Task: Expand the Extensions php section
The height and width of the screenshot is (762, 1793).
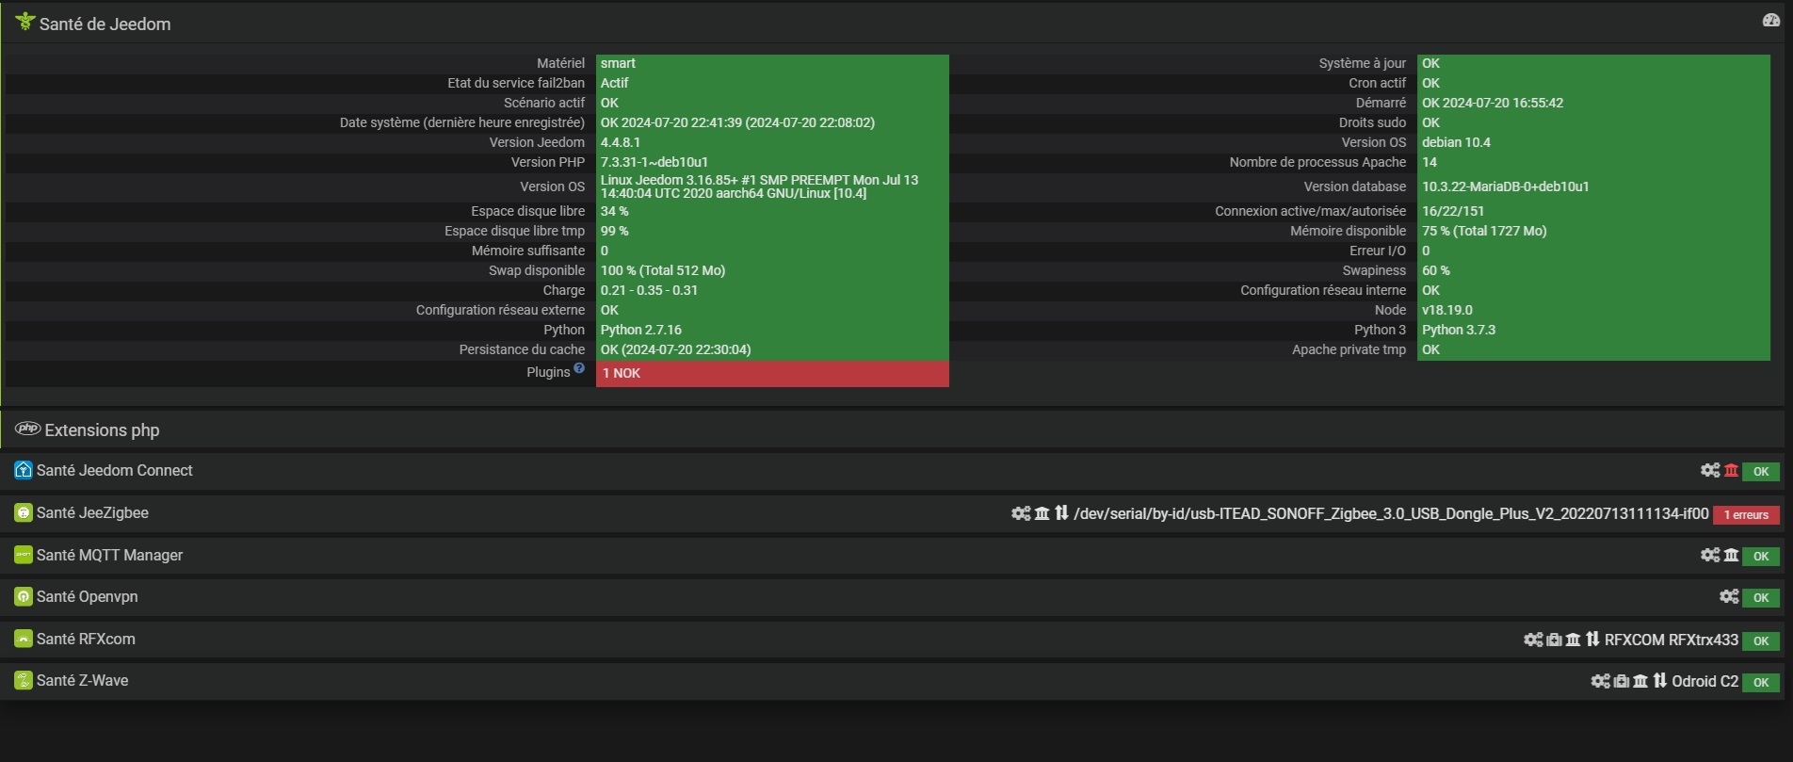Action: 102,430
